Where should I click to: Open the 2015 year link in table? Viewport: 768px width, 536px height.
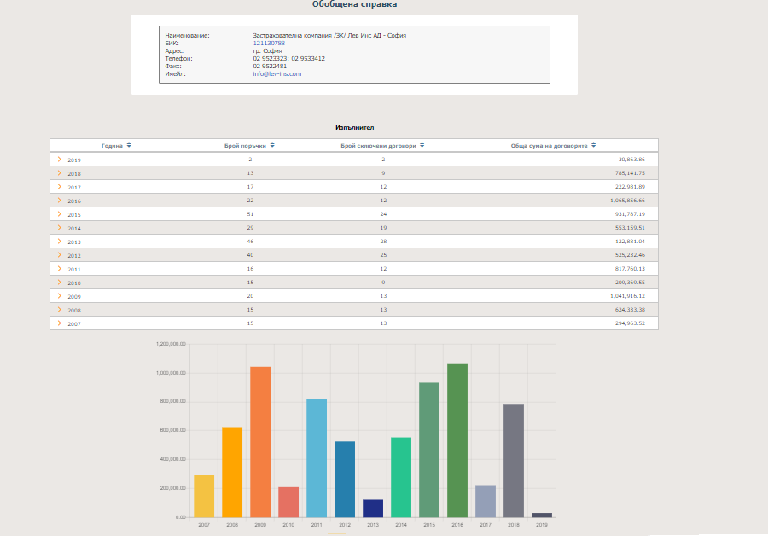[x=74, y=214]
